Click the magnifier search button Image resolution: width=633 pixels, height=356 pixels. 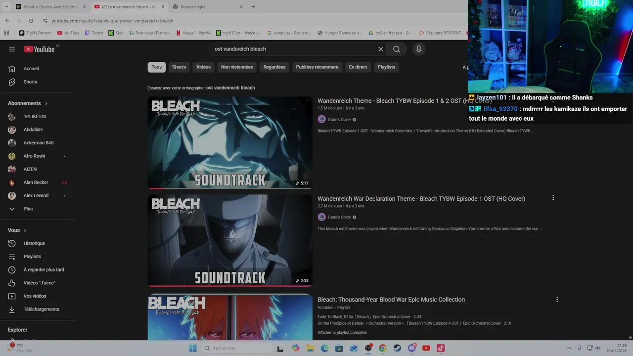point(397,49)
